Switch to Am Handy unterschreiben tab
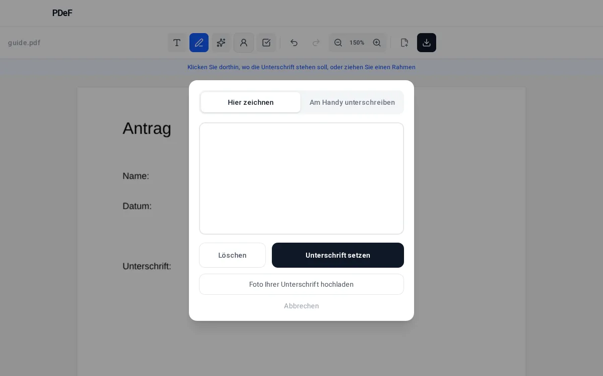The width and height of the screenshot is (603, 376). click(x=352, y=102)
